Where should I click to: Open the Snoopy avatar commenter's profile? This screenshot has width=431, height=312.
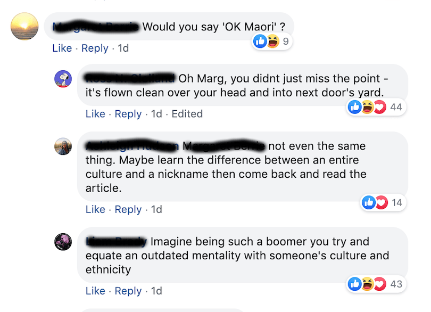[x=63, y=79]
